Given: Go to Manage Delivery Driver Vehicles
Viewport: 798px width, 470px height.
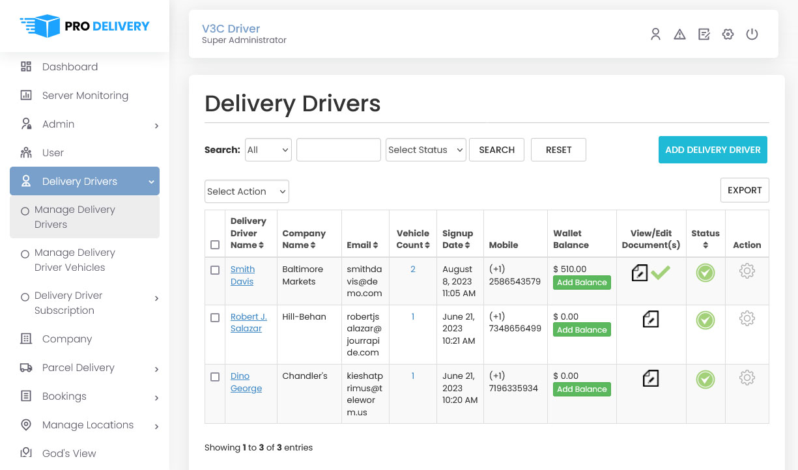Looking at the screenshot, I should click(x=74, y=260).
